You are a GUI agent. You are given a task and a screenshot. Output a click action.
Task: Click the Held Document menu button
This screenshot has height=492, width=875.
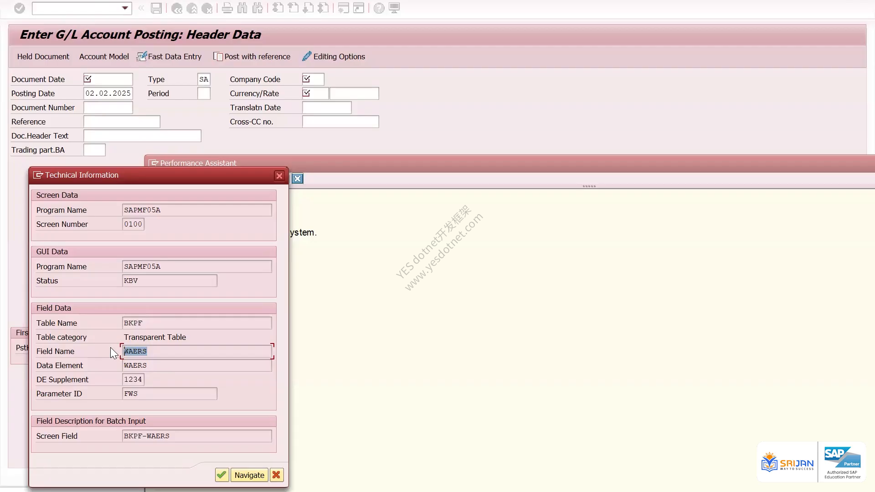[x=43, y=56]
